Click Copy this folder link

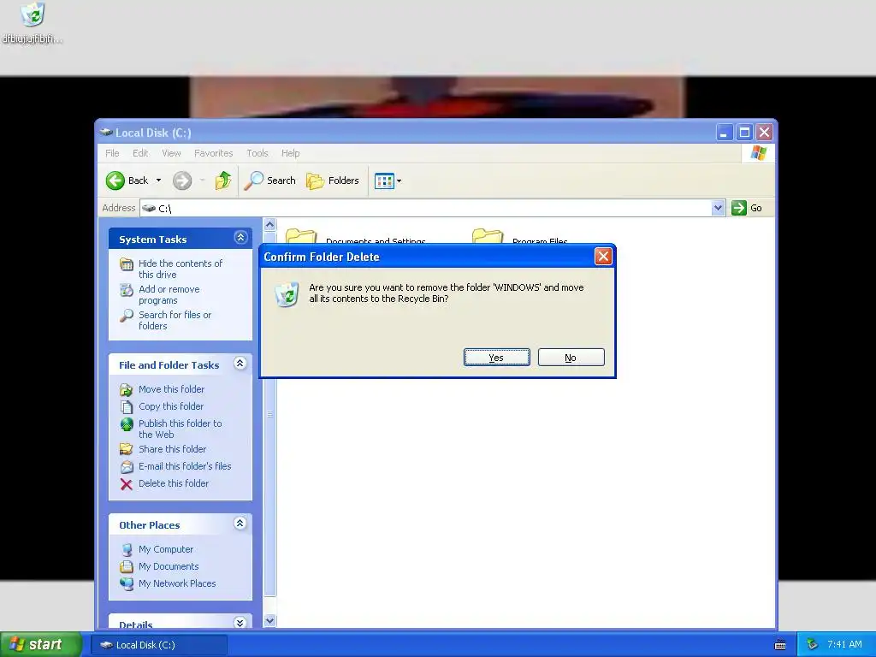pyautogui.click(x=170, y=406)
